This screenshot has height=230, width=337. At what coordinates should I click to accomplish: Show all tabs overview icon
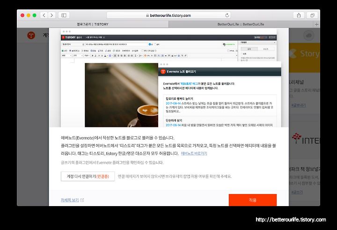(x=312, y=15)
